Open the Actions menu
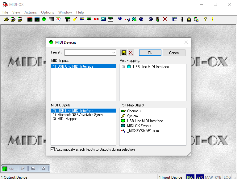 (x=31, y=12)
